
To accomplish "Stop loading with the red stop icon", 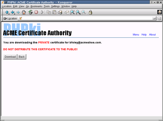I will 36,12.
